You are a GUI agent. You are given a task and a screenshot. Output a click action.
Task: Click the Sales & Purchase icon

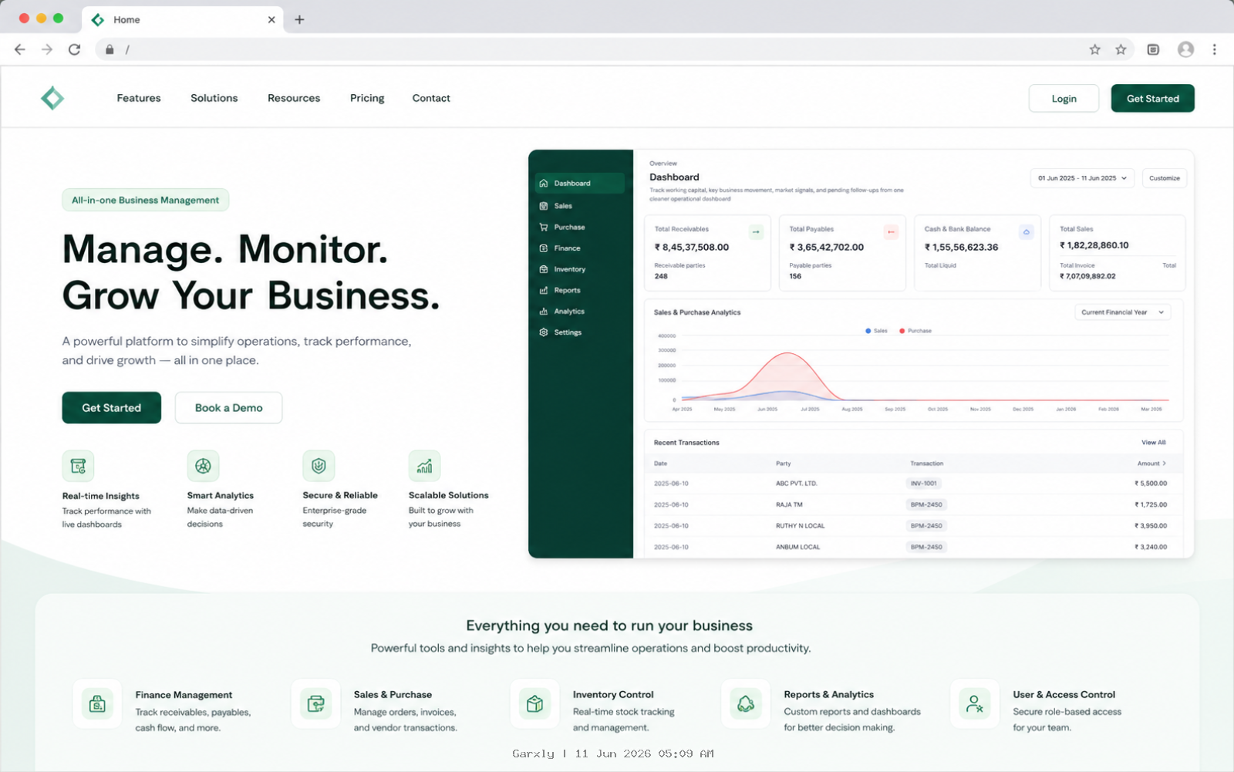[315, 704]
